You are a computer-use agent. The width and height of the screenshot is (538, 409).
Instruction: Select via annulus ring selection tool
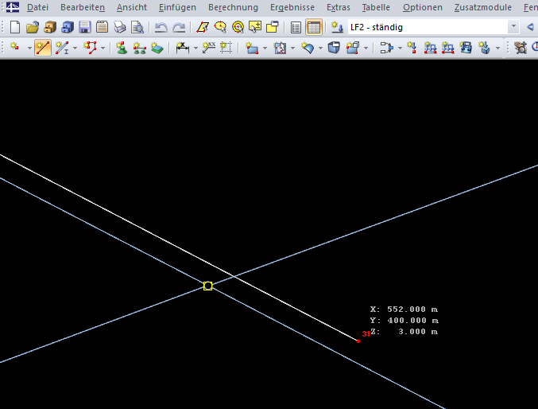tap(238, 27)
